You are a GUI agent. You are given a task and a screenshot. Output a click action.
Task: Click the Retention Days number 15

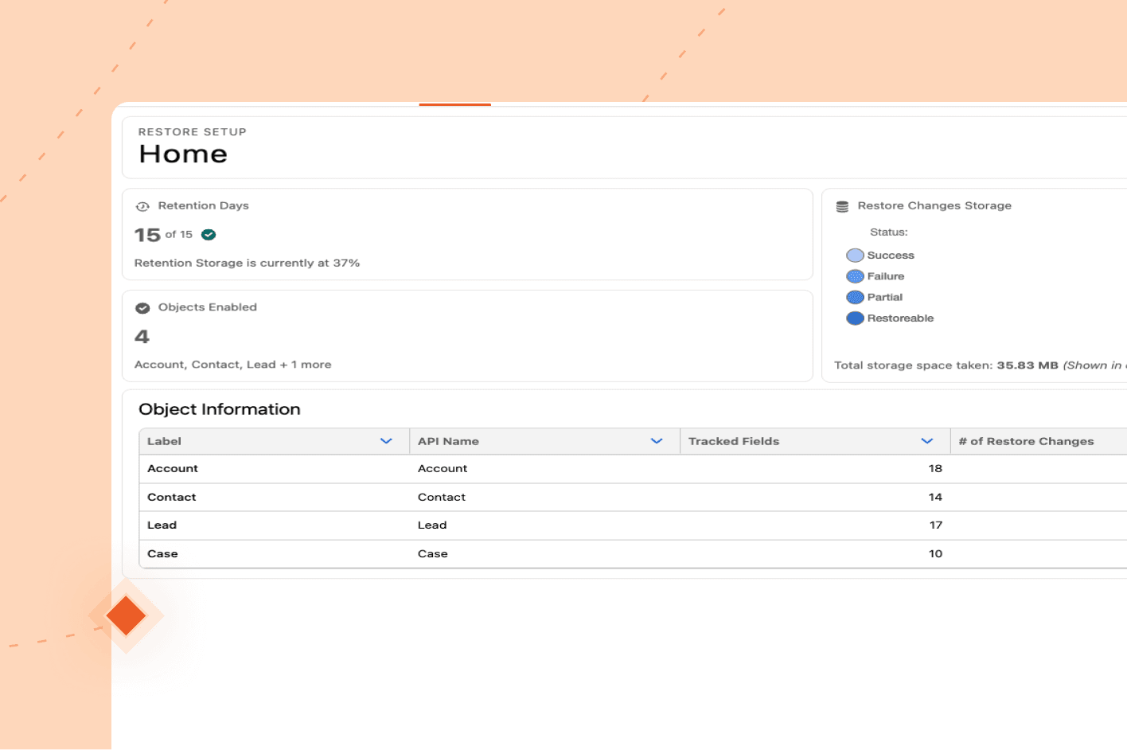147,235
